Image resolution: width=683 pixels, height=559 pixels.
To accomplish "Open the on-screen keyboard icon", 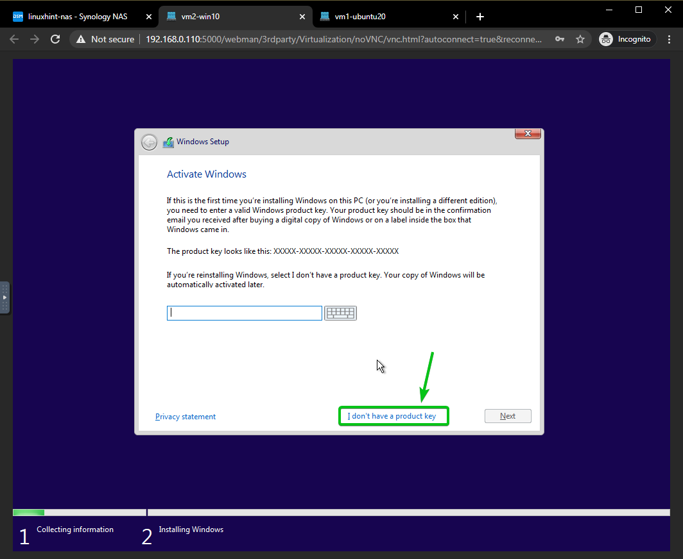I will (340, 313).
